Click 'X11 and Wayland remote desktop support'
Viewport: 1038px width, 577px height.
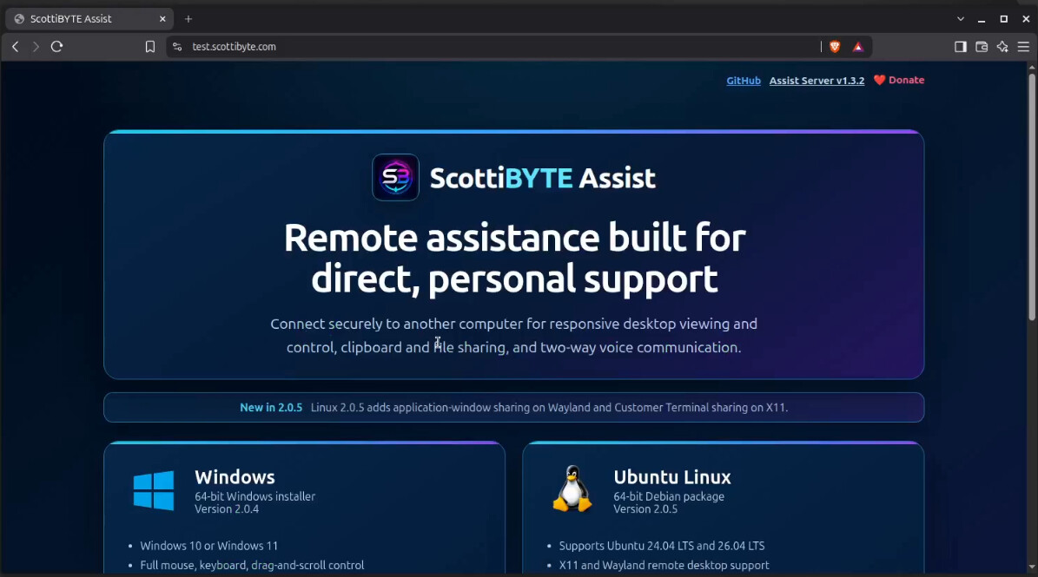(x=664, y=566)
